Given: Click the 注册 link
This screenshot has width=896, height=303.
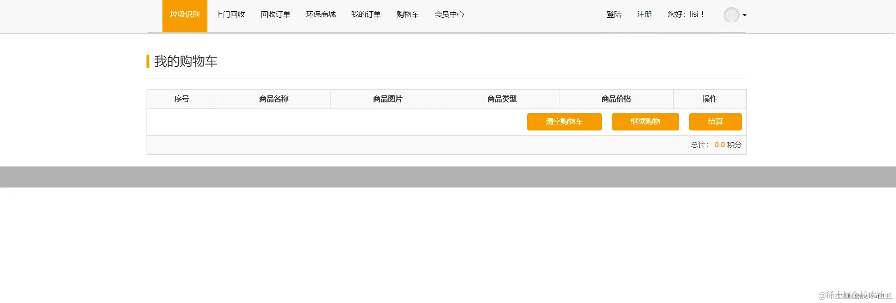Looking at the screenshot, I should click(x=645, y=14).
